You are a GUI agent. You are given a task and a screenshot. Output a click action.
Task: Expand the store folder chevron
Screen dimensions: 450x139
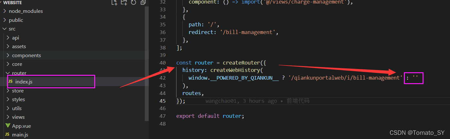(x=8, y=91)
